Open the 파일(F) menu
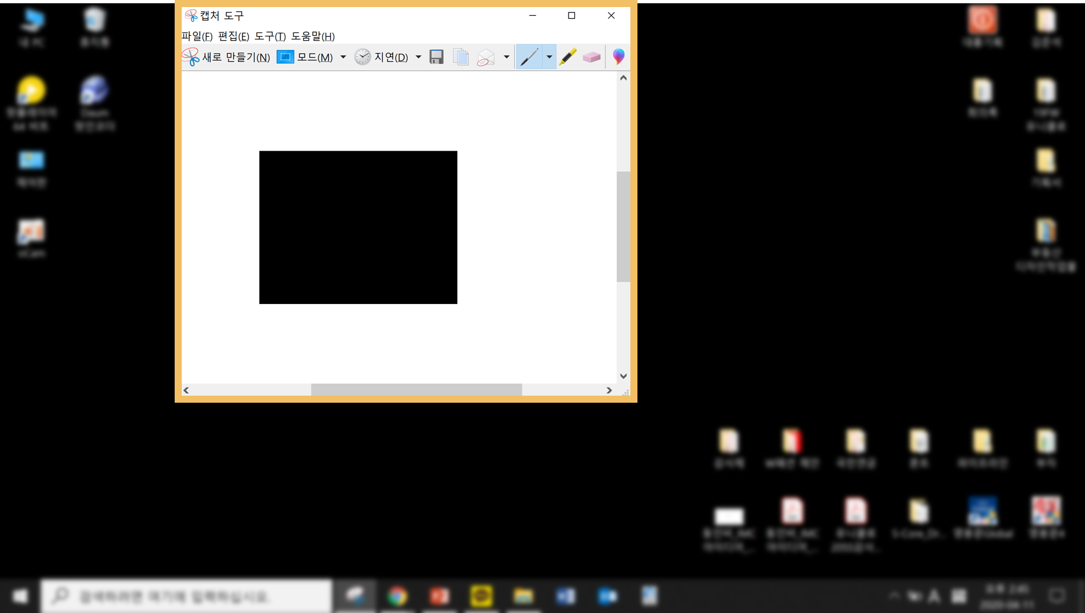The height and width of the screenshot is (613, 1085). click(197, 36)
